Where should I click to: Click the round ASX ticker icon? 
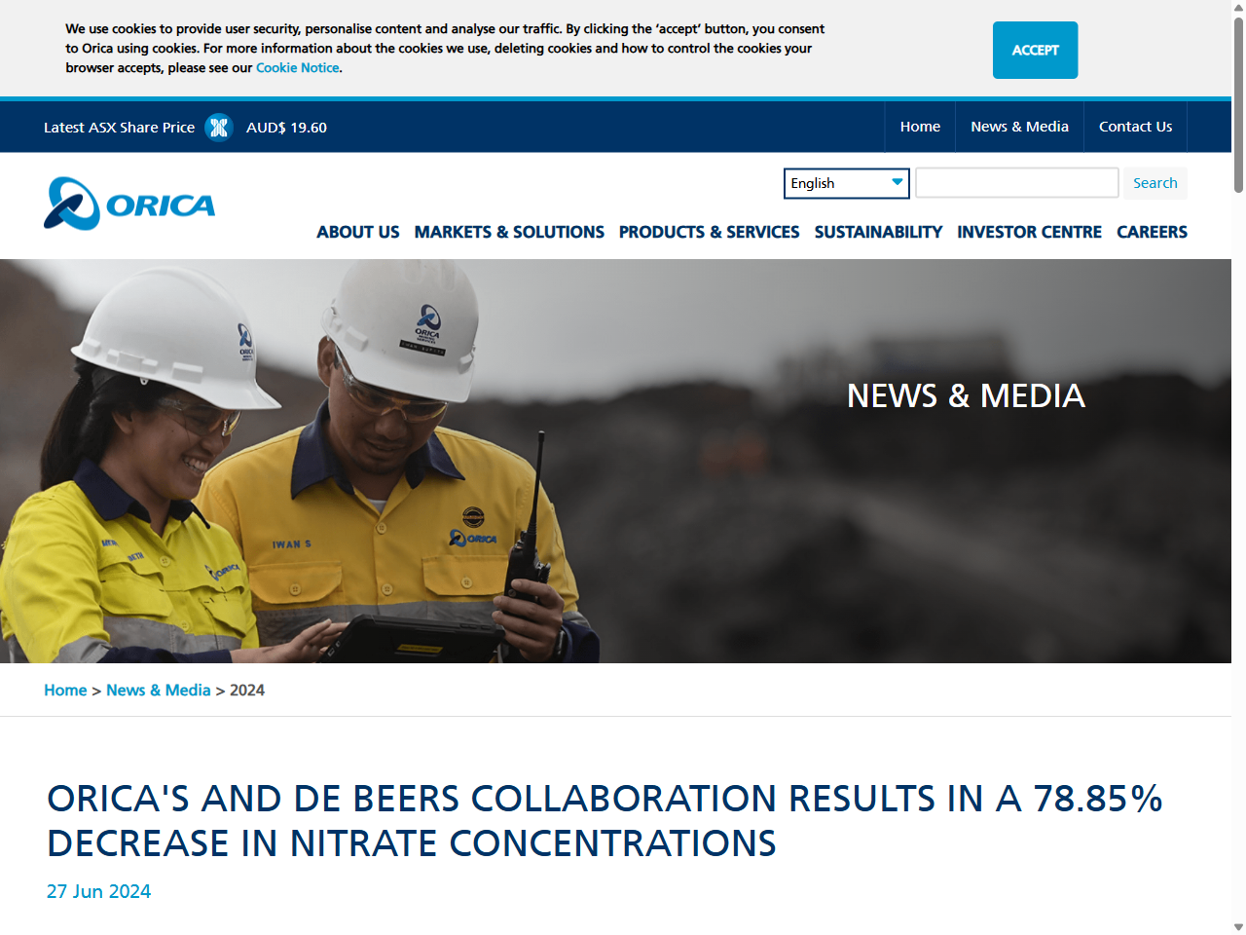(219, 127)
